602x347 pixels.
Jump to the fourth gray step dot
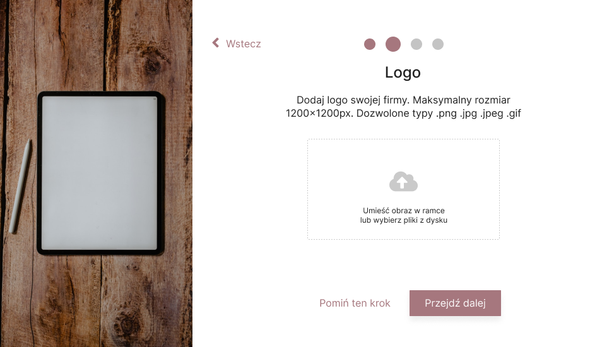[x=438, y=44]
